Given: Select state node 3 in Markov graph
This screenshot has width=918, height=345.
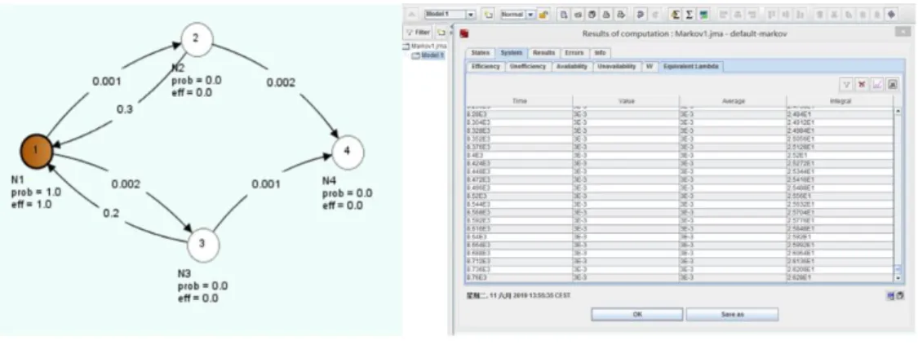Looking at the screenshot, I should 203,245.
